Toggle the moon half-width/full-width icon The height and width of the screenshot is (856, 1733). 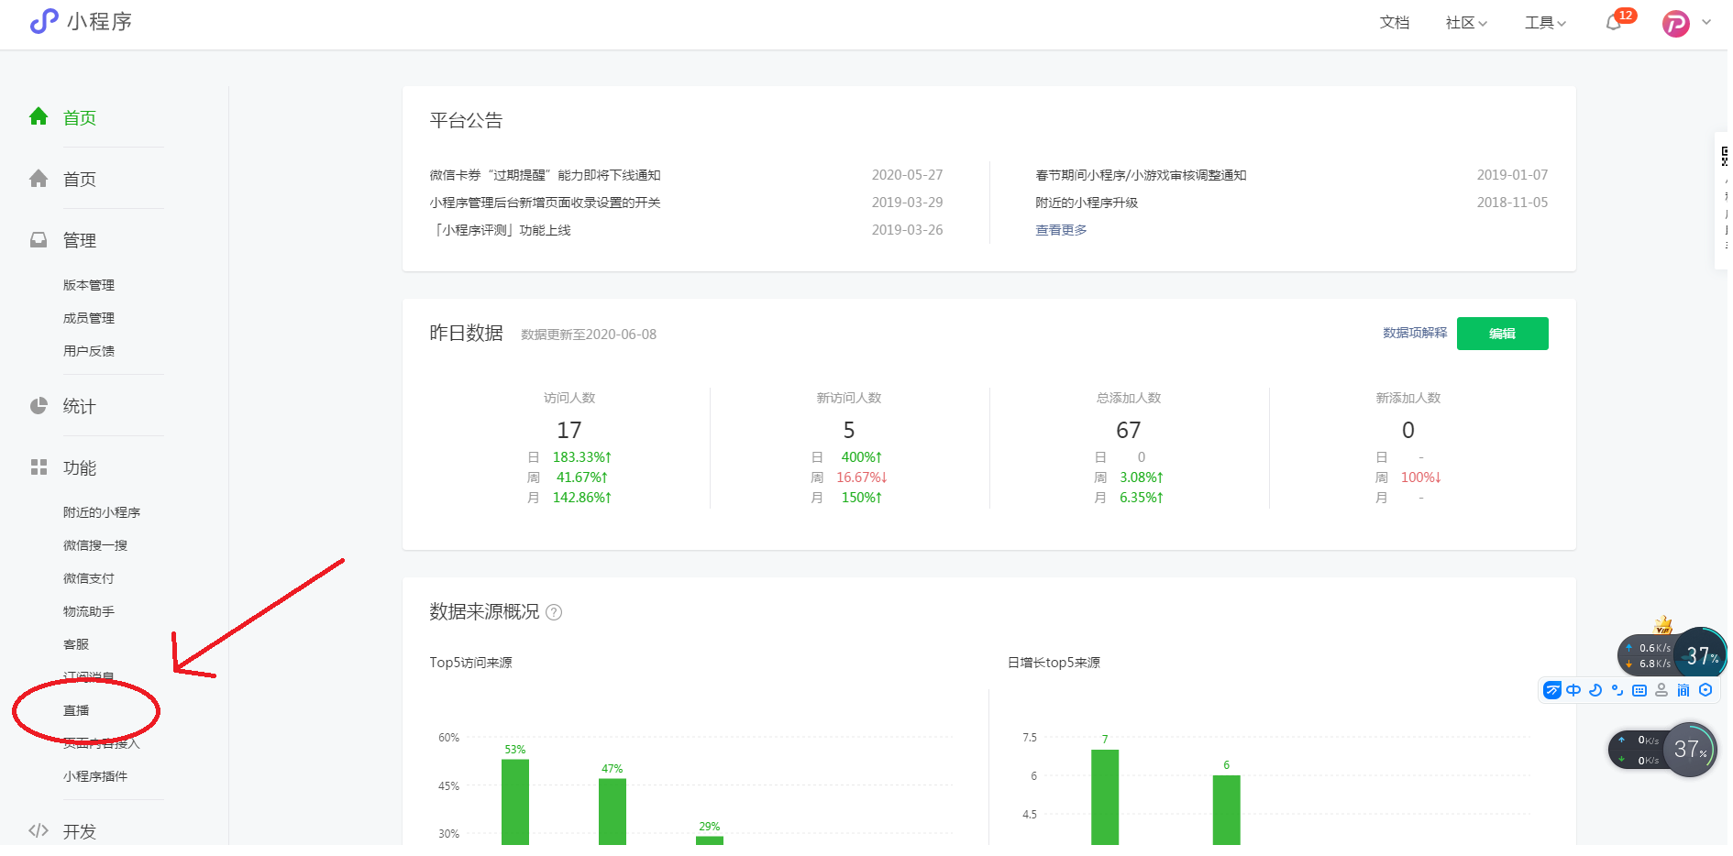1595,690
